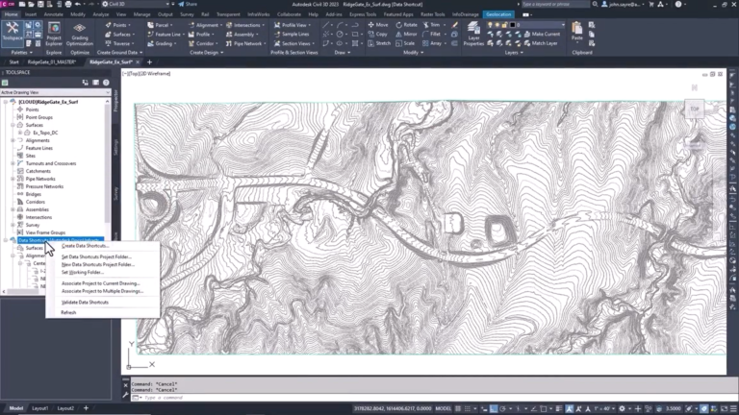
Task: Choose Create Data Shortcuts menu item
Action: [85, 246]
